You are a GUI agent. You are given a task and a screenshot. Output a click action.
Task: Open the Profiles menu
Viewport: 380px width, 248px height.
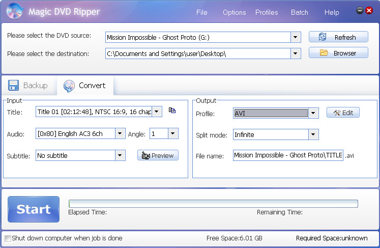pyautogui.click(x=267, y=12)
